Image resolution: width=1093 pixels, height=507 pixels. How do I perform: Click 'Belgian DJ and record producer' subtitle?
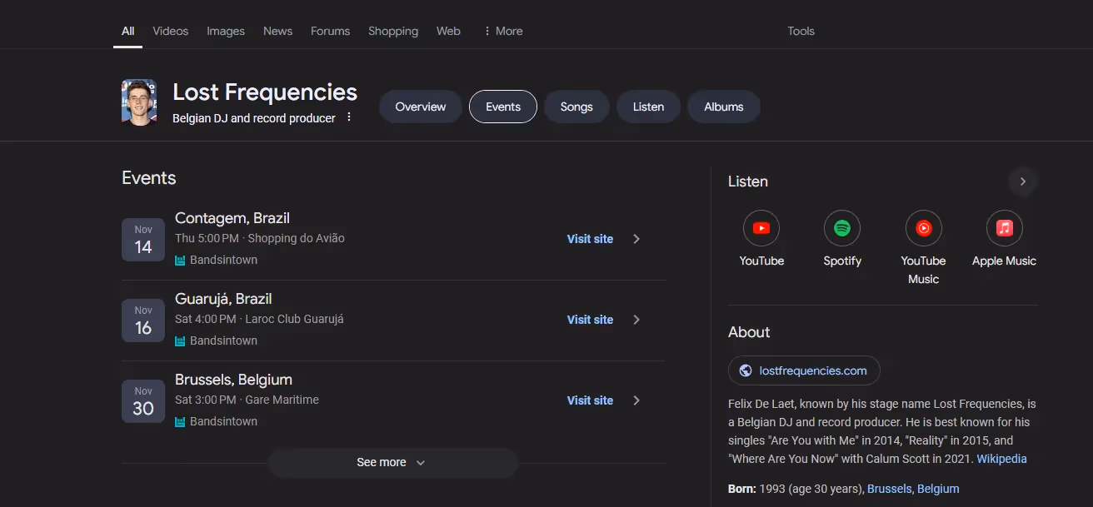click(x=254, y=118)
